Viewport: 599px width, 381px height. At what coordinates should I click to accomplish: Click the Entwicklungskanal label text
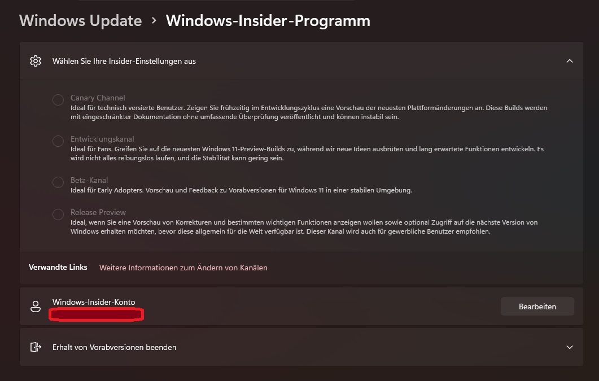102,139
